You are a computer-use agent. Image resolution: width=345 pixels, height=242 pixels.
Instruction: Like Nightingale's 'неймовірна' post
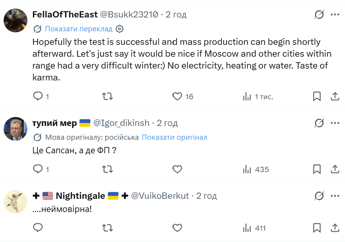tap(177, 228)
